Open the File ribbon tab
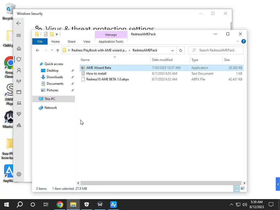 pyautogui.click(x=40, y=42)
